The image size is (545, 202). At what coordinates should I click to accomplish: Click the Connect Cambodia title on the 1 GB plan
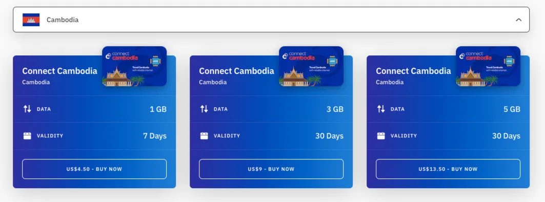[x=60, y=71]
